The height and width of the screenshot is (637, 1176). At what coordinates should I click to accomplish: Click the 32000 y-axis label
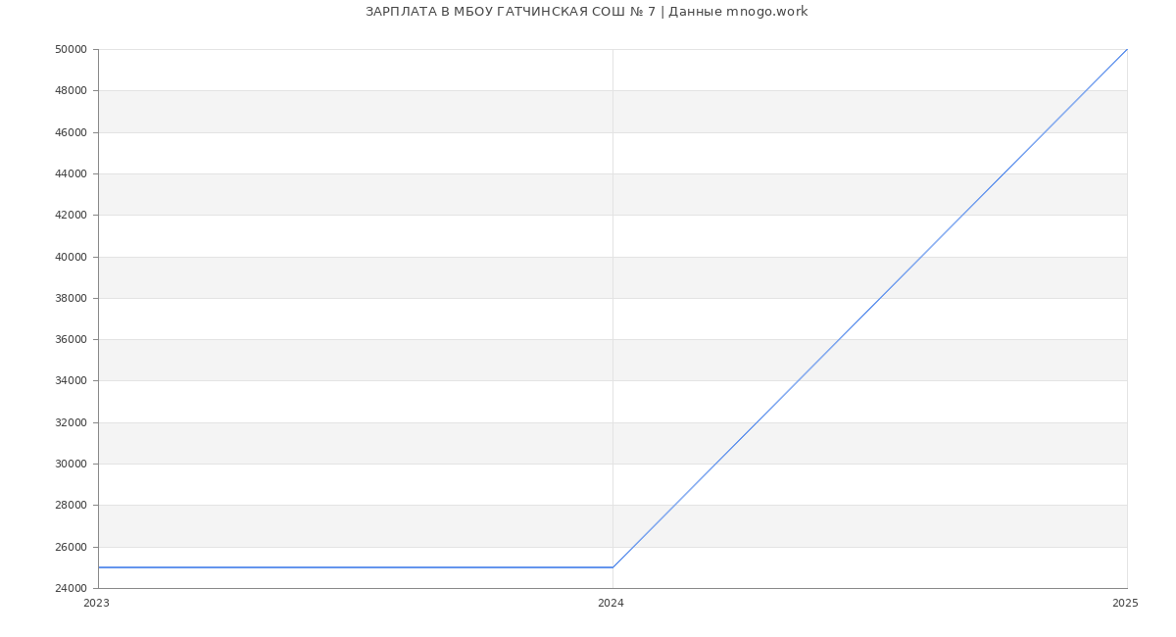tap(72, 422)
